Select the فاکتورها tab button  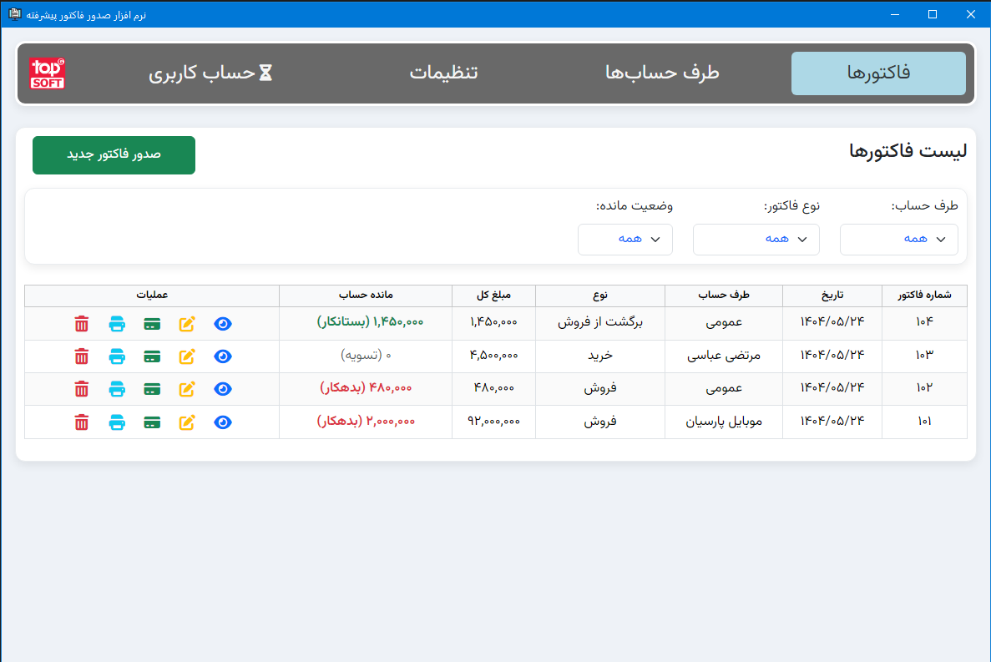click(x=877, y=73)
